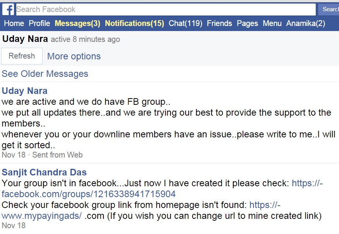This screenshot has width=339, height=234.
Task: Load See Older Messages link
Action: [45, 74]
